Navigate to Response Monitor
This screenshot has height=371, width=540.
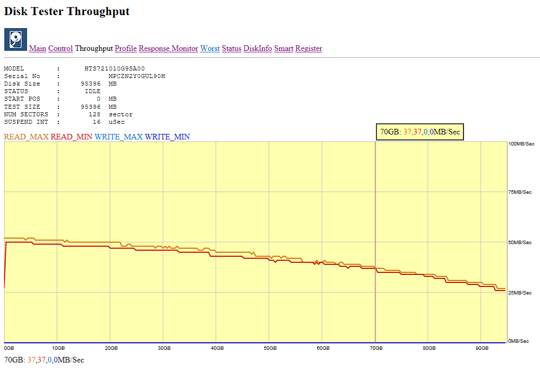(168, 48)
